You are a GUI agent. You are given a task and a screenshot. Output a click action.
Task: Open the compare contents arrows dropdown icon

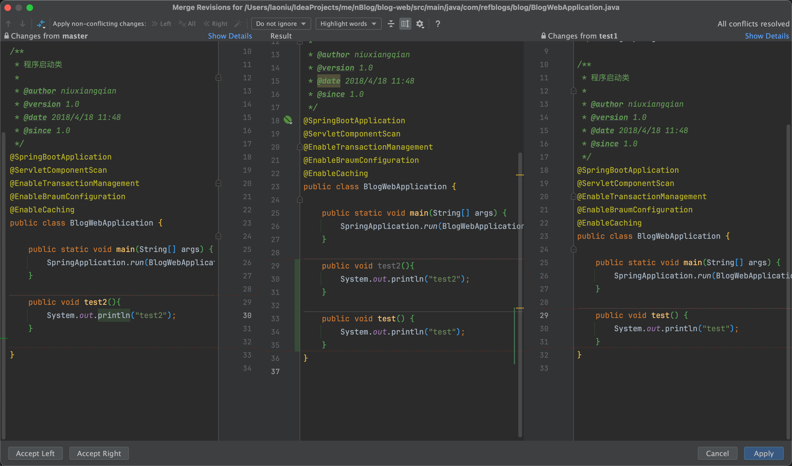click(41, 24)
